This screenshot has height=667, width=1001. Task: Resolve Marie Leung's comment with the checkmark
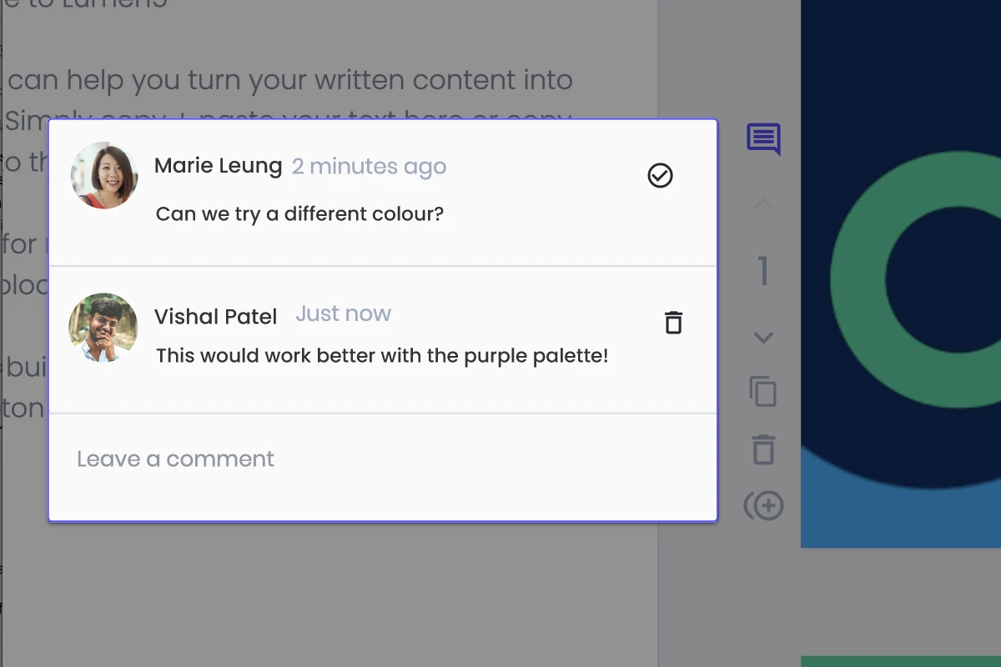(660, 175)
